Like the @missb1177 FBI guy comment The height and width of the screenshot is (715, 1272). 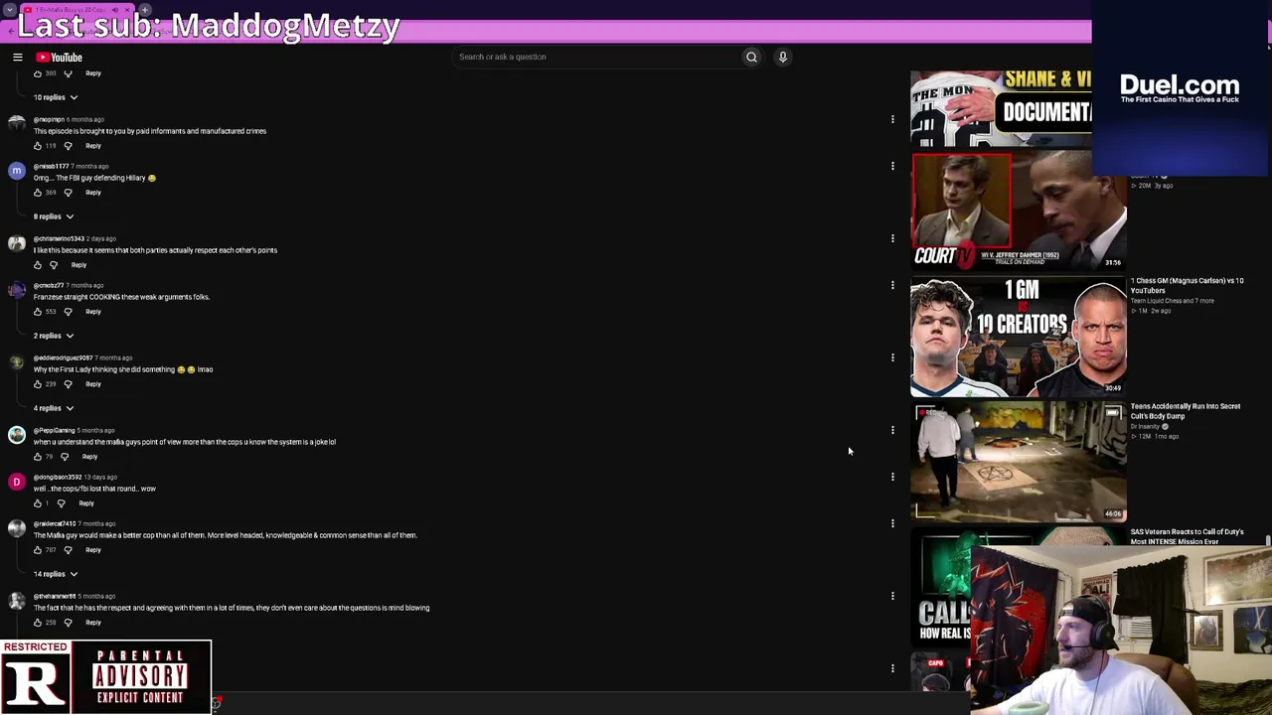click(x=38, y=193)
